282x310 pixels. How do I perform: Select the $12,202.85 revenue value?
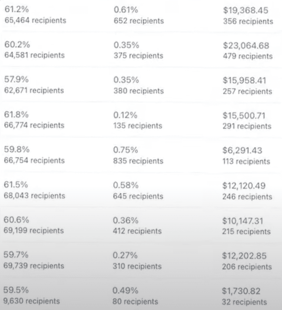[x=244, y=256]
